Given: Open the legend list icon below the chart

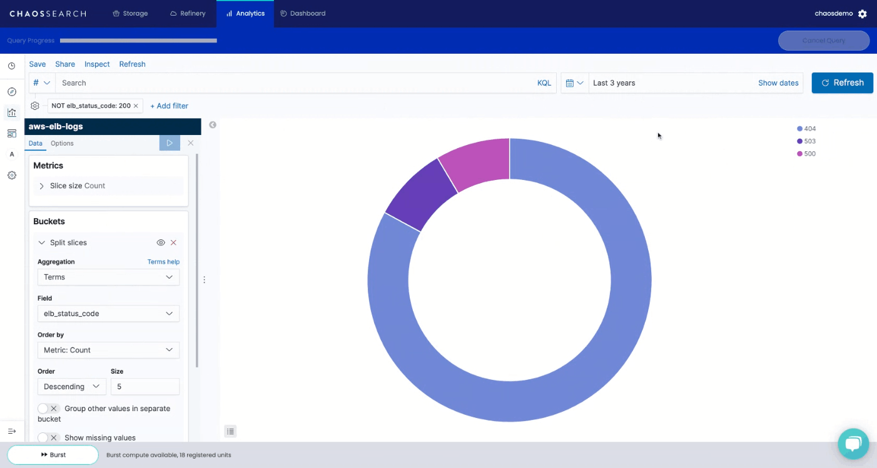Looking at the screenshot, I should (x=230, y=431).
